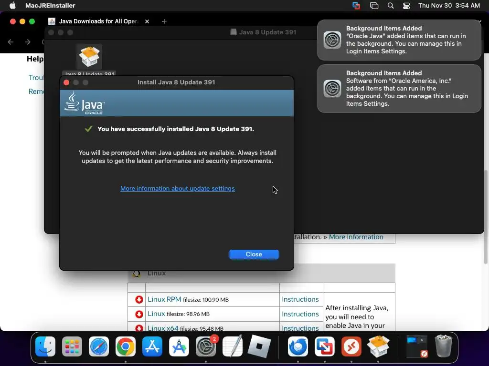This screenshot has width=489, height=366.
Task: Open the Apple menu
Action: (x=12, y=5)
